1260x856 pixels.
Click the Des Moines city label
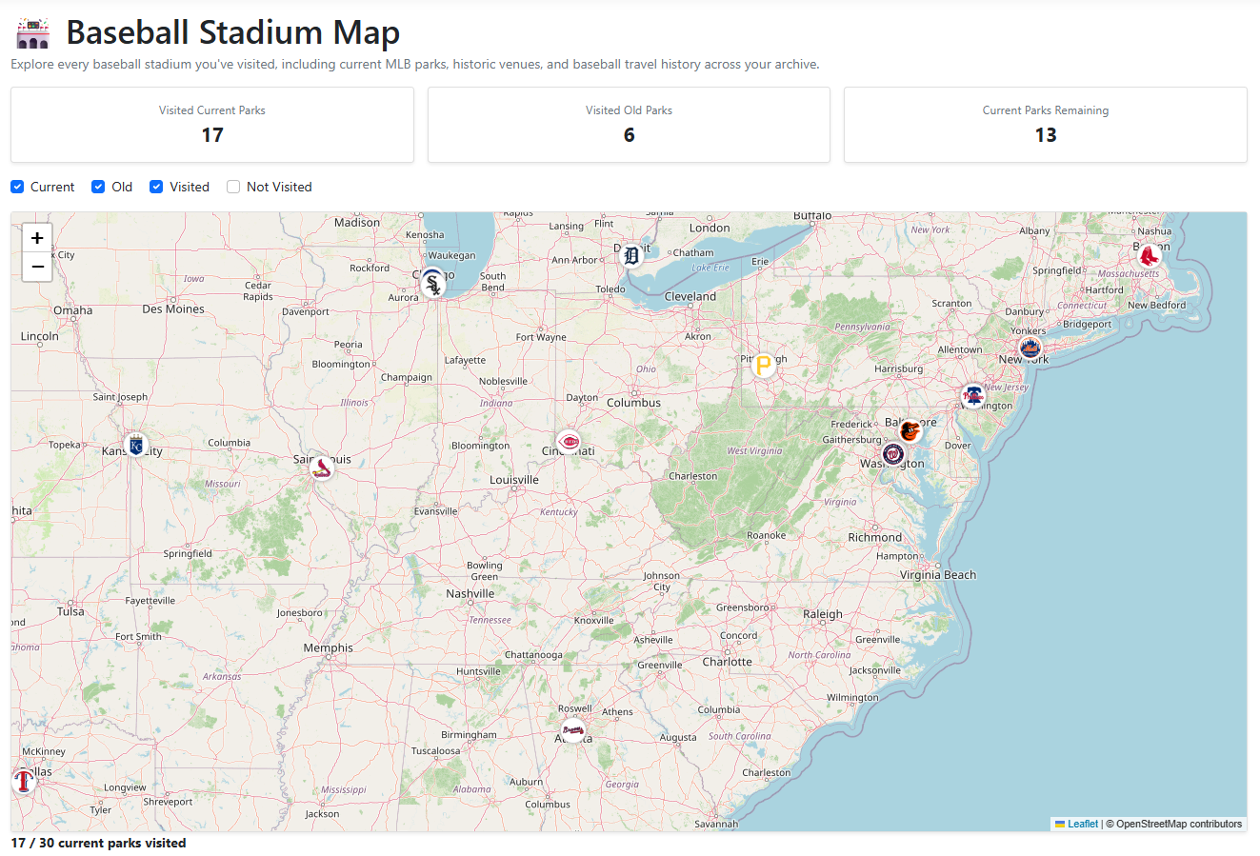pyautogui.click(x=173, y=309)
